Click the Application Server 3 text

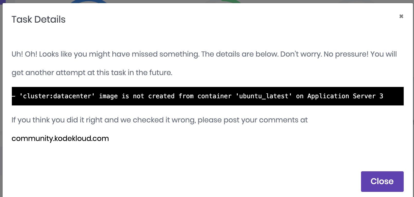[x=345, y=96]
